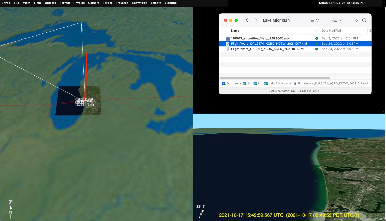The width and height of the screenshot is (386, 221).
Task: Click Dropbox in the Finder path bar
Action: click(x=233, y=83)
